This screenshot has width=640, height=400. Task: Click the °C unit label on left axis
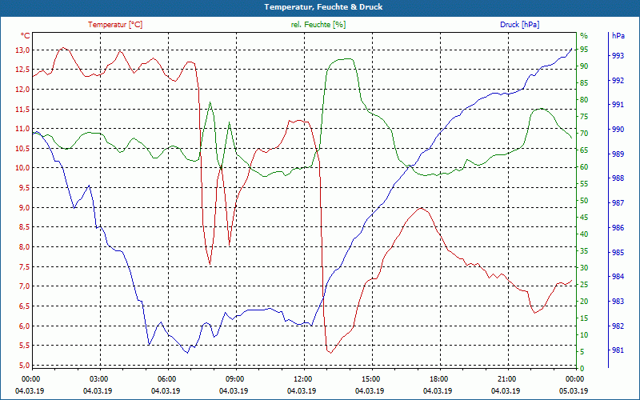tap(25, 36)
